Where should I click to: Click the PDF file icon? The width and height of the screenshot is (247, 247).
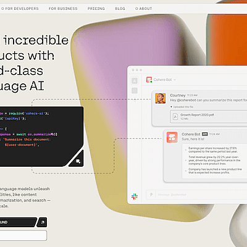pyautogui.click(x=175, y=117)
